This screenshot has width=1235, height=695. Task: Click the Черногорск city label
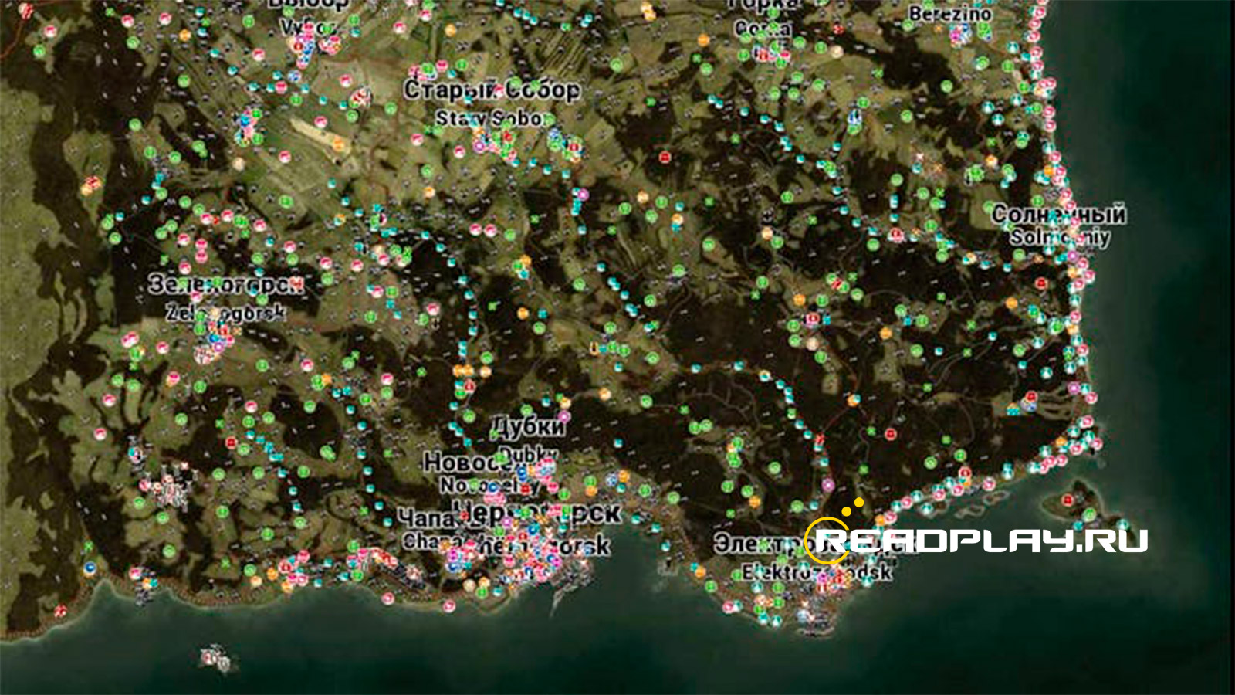tap(538, 513)
